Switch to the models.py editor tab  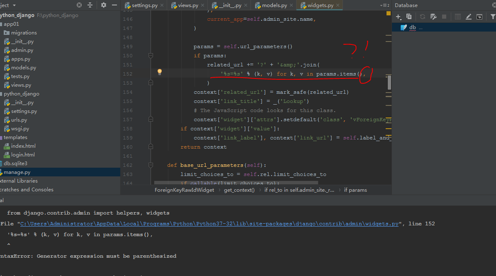tap(274, 5)
